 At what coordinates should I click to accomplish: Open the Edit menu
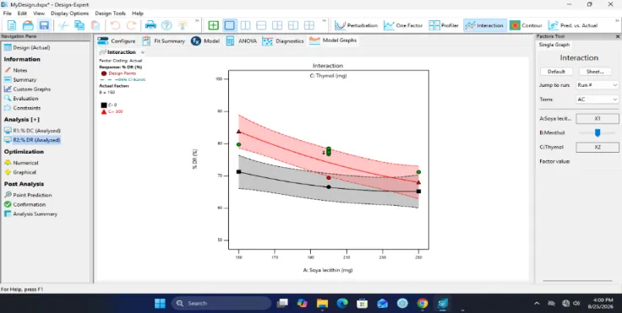coord(22,13)
